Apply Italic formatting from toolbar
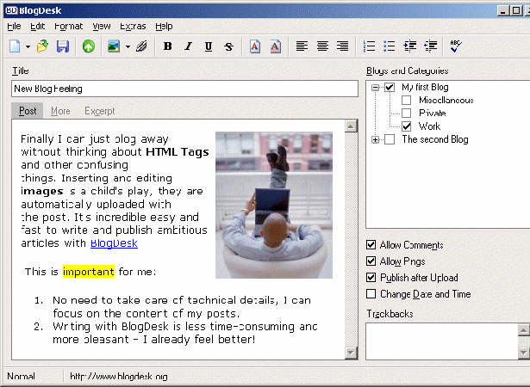The image size is (530, 387). 188,46
